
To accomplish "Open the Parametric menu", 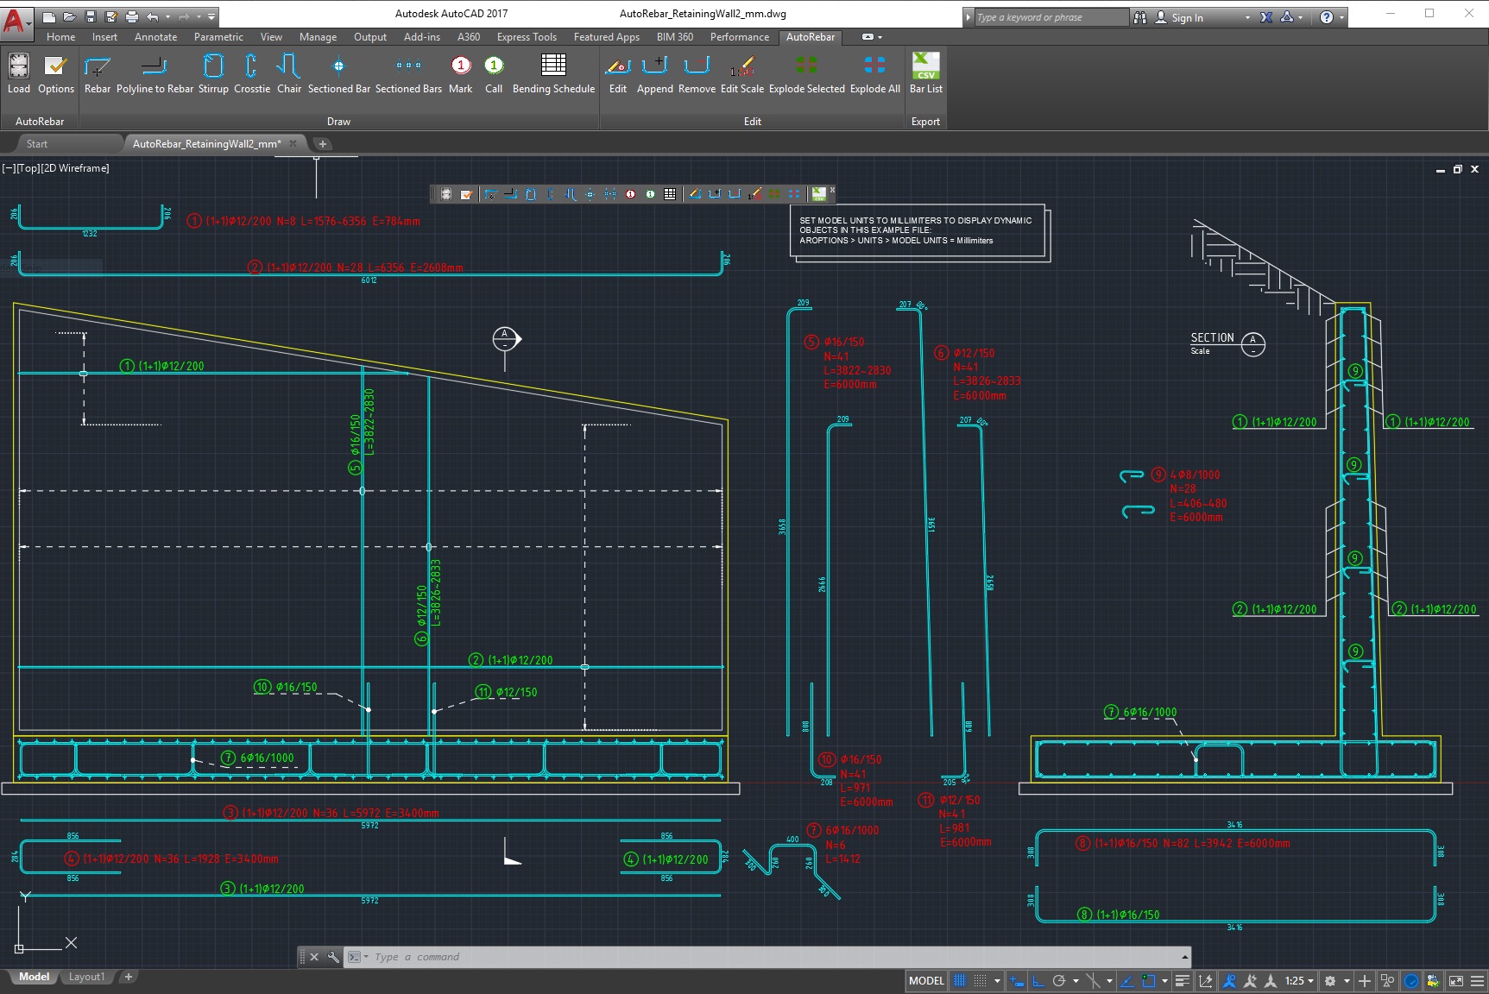I will click(x=218, y=37).
